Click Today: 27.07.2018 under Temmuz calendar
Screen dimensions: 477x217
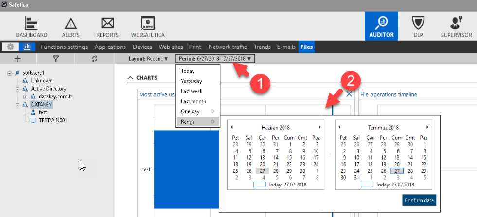387,184
